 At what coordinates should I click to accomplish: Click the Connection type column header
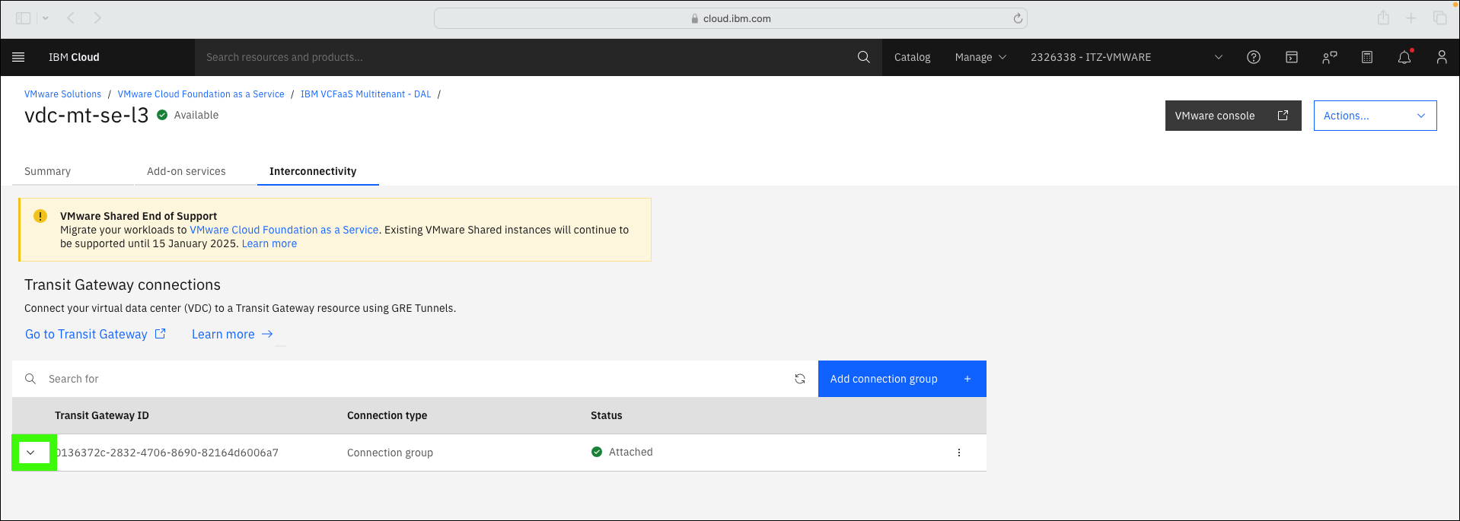(387, 415)
